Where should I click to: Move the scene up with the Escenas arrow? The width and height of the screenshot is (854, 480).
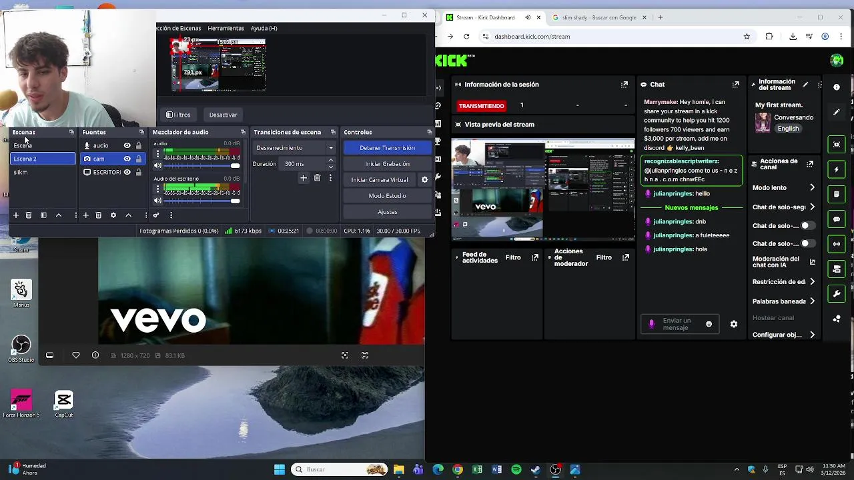coord(59,215)
